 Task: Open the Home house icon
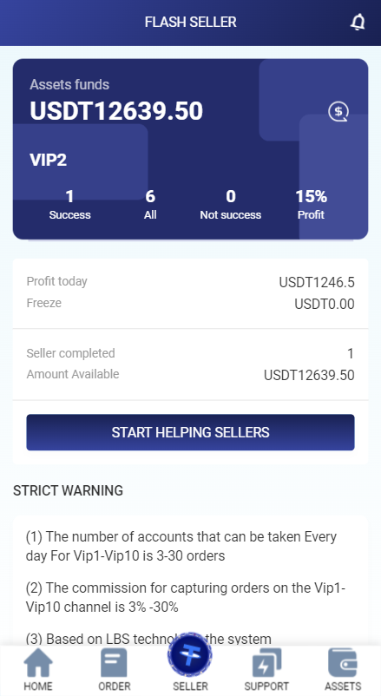37,663
